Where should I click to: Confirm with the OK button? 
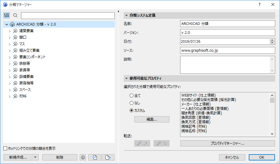pyautogui.click(x=262, y=157)
